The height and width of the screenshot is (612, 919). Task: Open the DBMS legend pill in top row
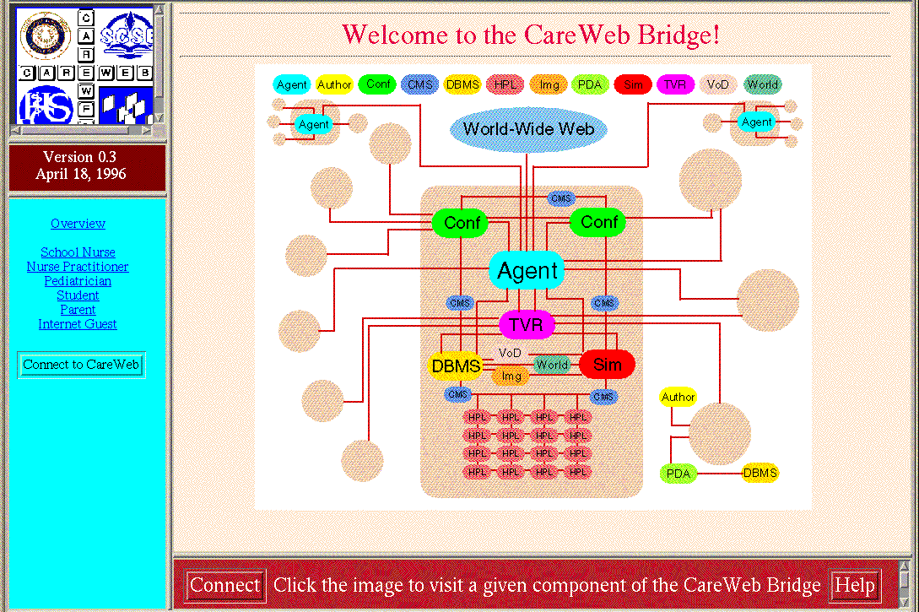[462, 84]
